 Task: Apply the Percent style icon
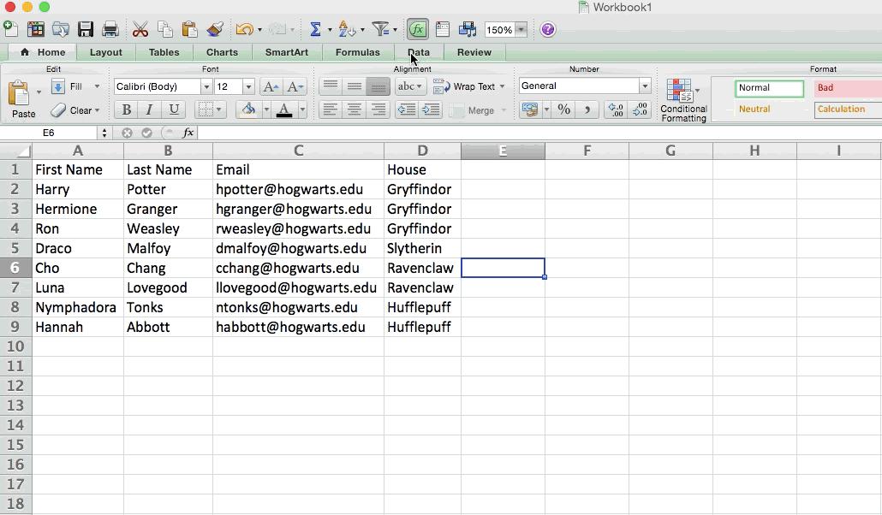point(563,110)
